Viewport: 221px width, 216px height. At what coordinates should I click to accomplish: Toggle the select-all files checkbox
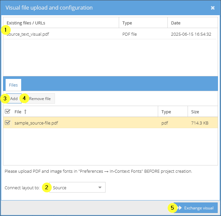pos(7,111)
